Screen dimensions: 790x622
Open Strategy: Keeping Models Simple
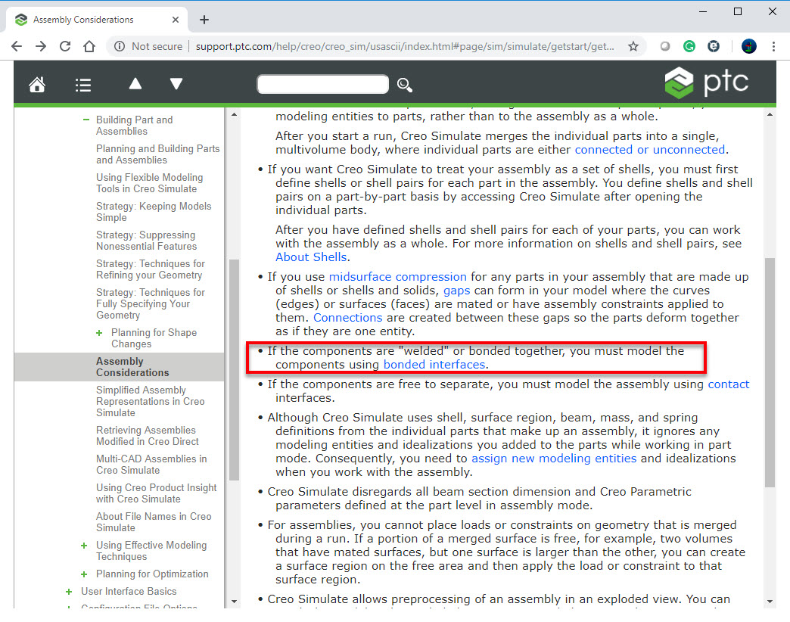tap(154, 212)
